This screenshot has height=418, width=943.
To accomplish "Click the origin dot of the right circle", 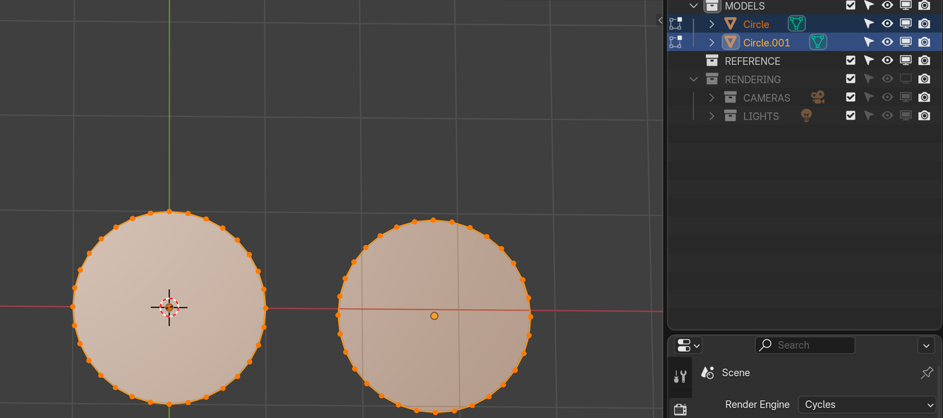I will pyautogui.click(x=434, y=316).
